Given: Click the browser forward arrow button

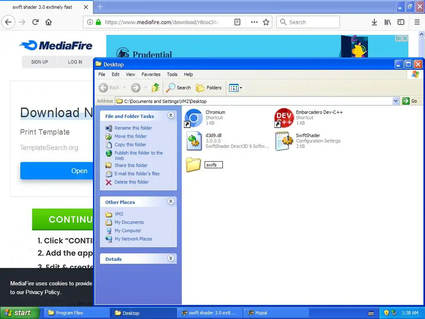Looking at the screenshot, I should [22, 22].
